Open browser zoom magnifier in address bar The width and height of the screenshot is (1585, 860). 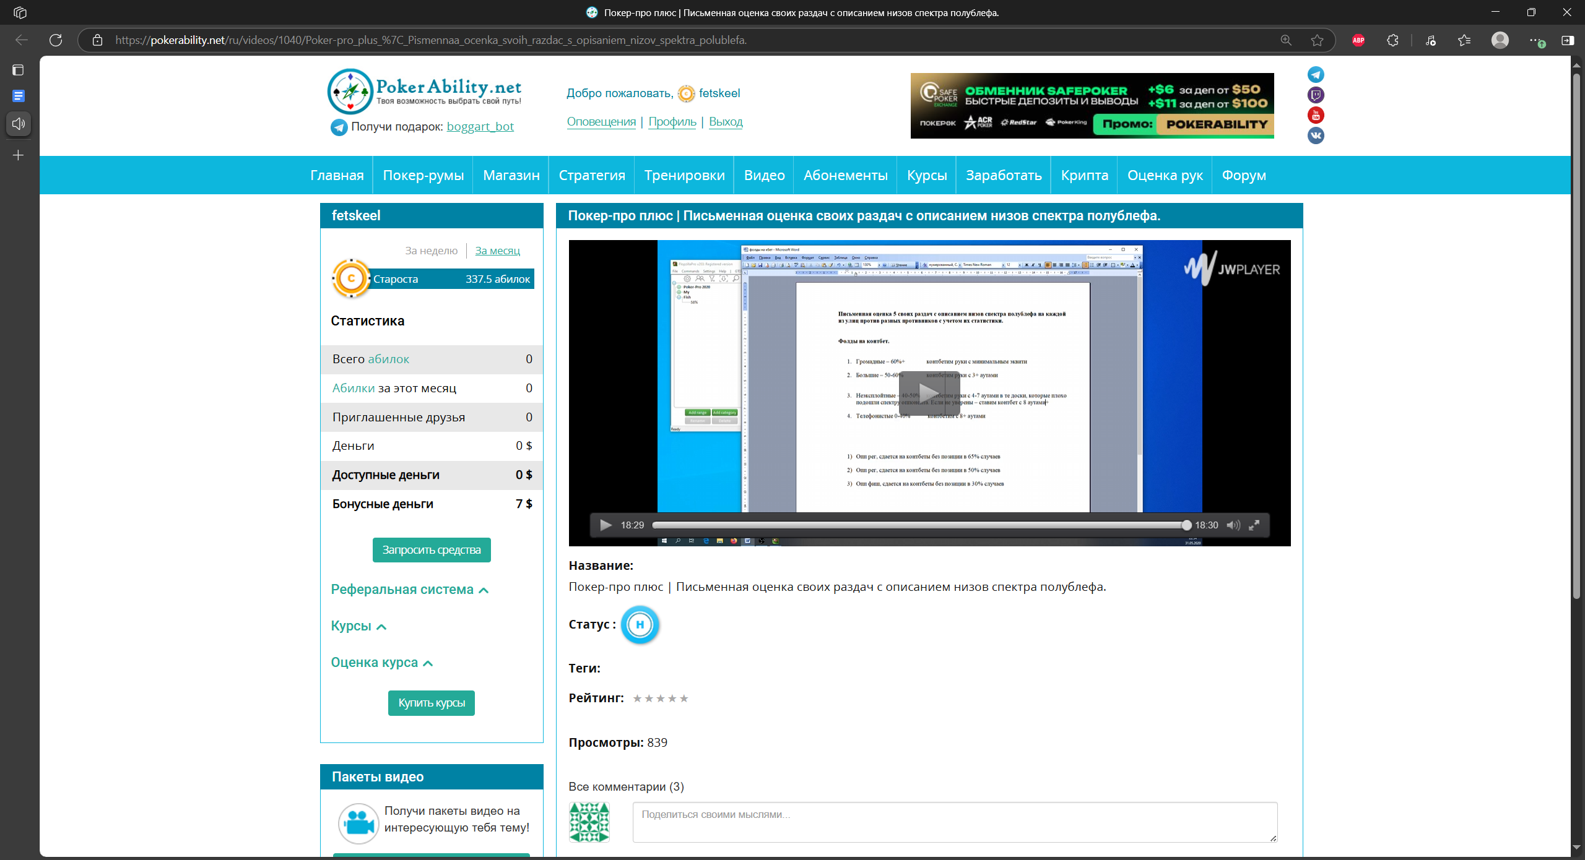coord(1286,40)
